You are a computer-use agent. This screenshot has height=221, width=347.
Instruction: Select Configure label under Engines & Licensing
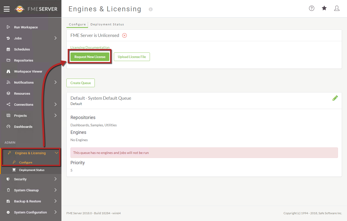coord(26,162)
